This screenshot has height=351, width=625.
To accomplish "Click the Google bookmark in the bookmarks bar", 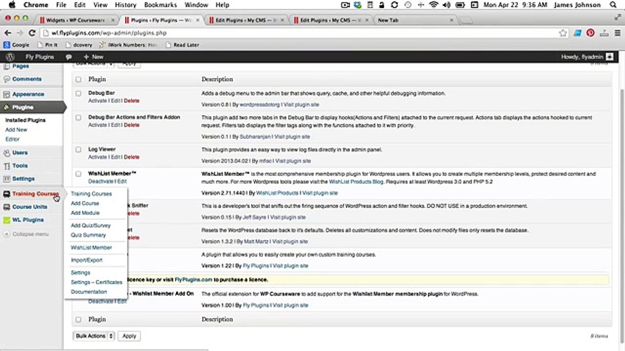I will point(16,45).
